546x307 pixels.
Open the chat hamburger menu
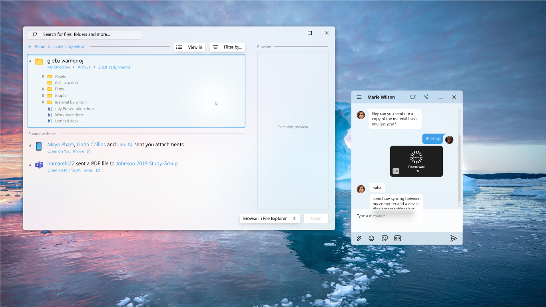click(359, 97)
